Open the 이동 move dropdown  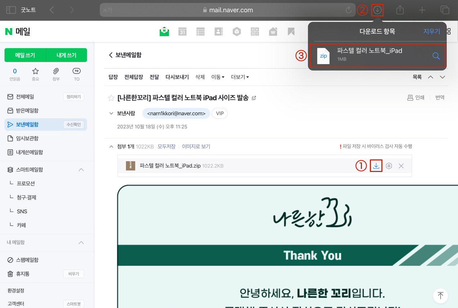[x=218, y=77]
